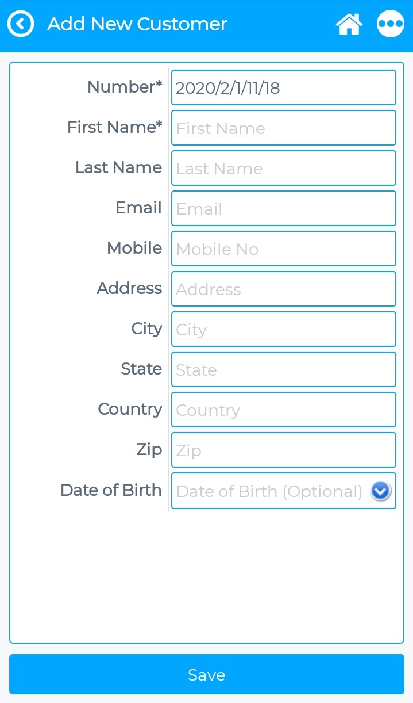Click the Zip code field
Image resolution: width=413 pixels, height=703 pixels.
click(283, 450)
